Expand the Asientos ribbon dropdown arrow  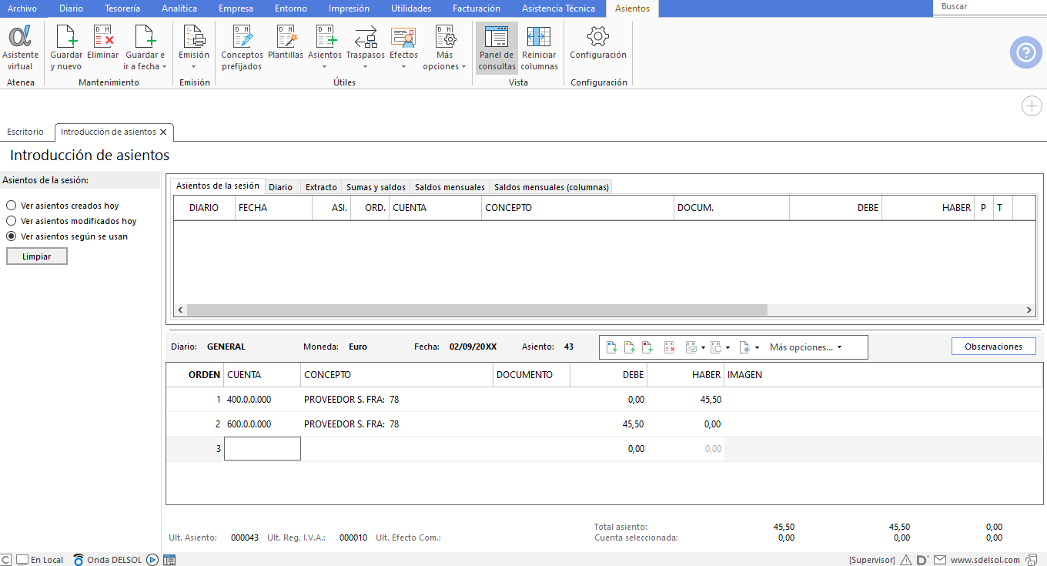pos(325,67)
